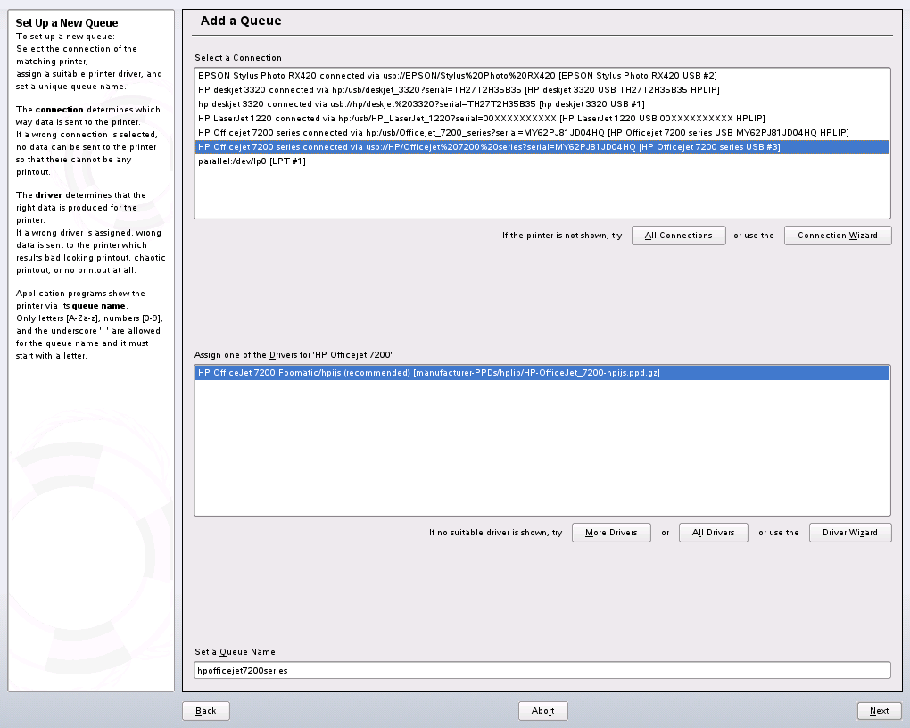Select HP Officejet 7200 USB #3 connection
Viewport: 910px width, 728px height.
pyautogui.click(x=489, y=147)
